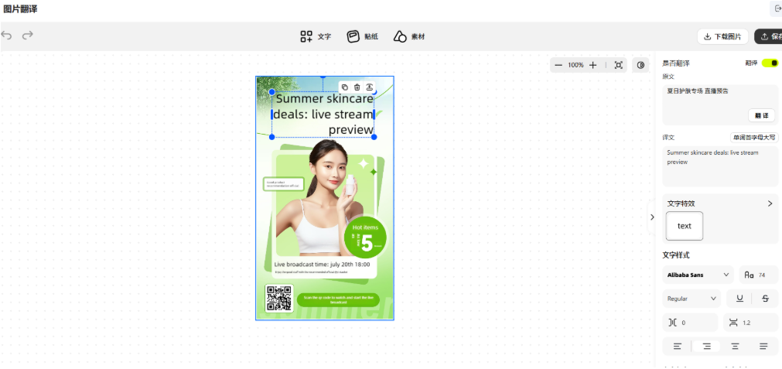Open the 贴纸 sticker tool
782x369 pixels.
pos(363,36)
